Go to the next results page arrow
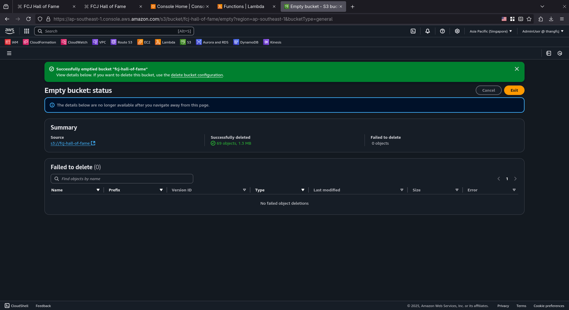This screenshot has width=569, height=310. pyautogui.click(x=515, y=179)
